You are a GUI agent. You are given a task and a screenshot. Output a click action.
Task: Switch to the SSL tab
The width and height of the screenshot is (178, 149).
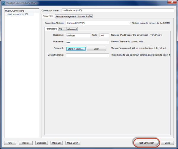click(61, 29)
